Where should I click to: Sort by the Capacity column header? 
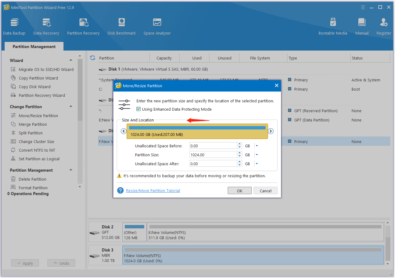pyautogui.click(x=164, y=58)
